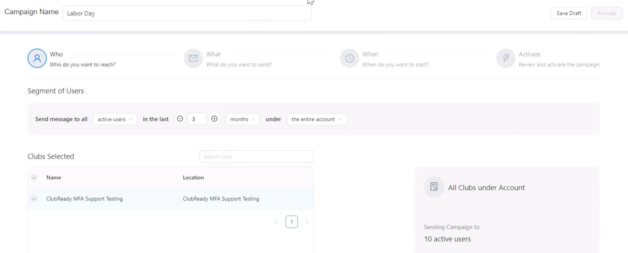Focus the Search Club input box
The image size is (628, 253).
256,157
